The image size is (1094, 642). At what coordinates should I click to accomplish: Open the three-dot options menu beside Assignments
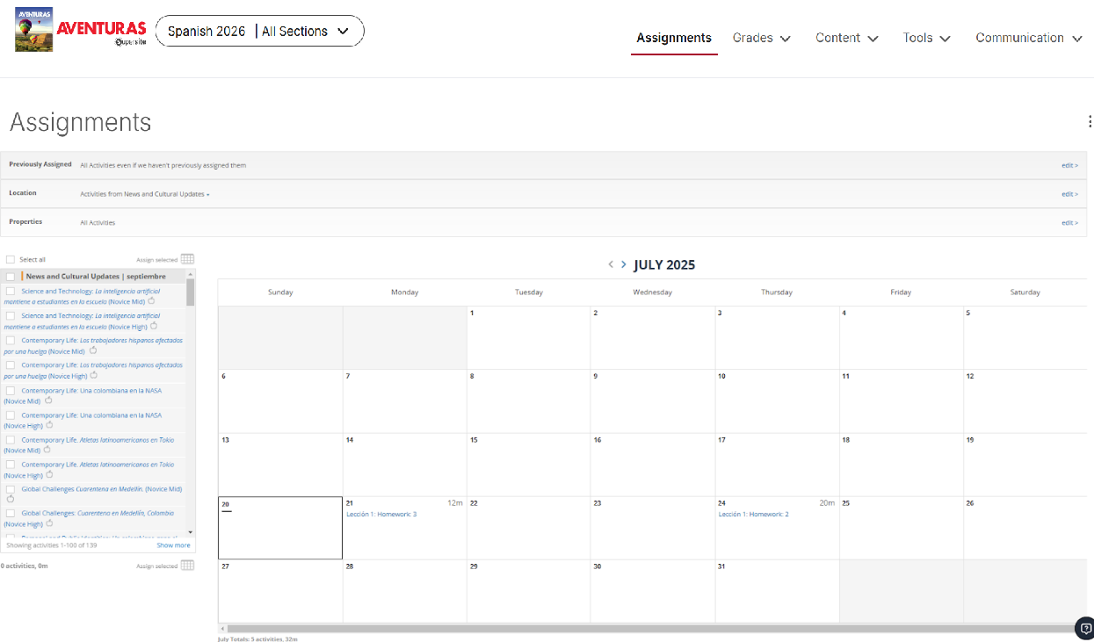1090,122
